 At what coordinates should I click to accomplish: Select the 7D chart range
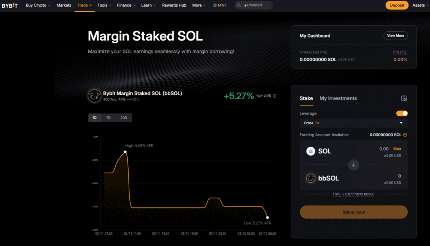point(108,118)
